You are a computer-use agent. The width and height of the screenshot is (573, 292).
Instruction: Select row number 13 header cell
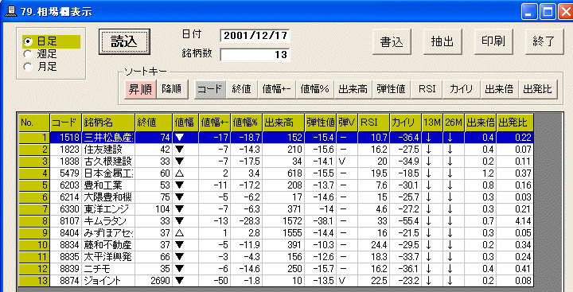(34, 281)
